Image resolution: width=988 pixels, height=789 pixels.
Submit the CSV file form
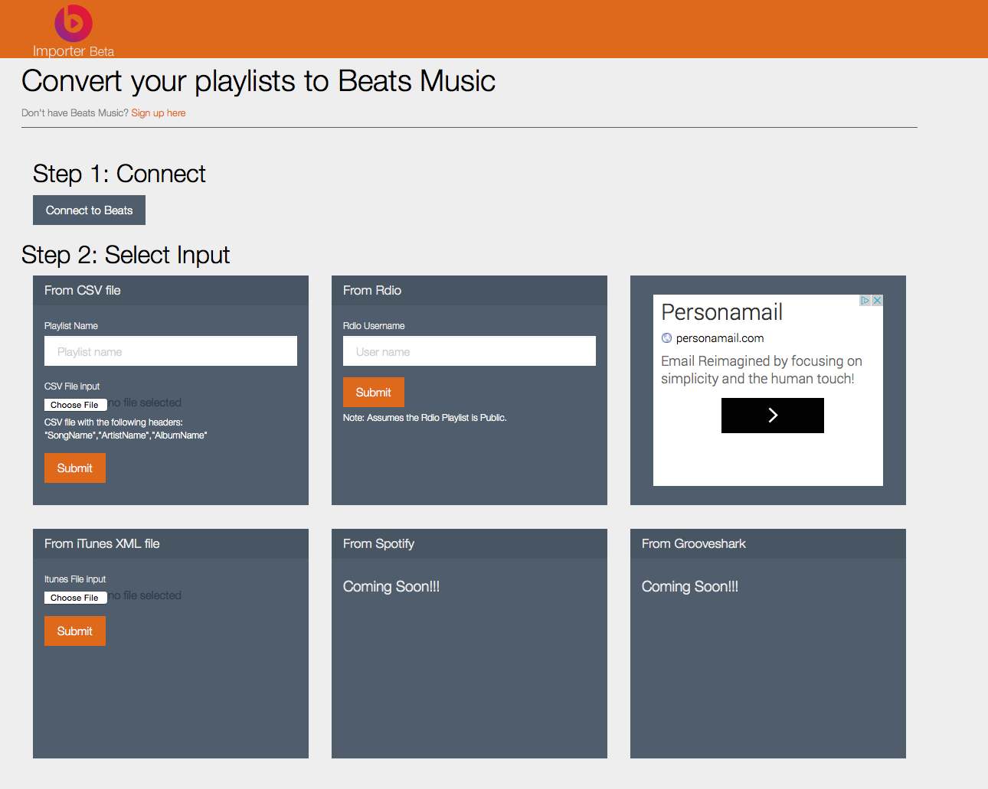click(75, 468)
